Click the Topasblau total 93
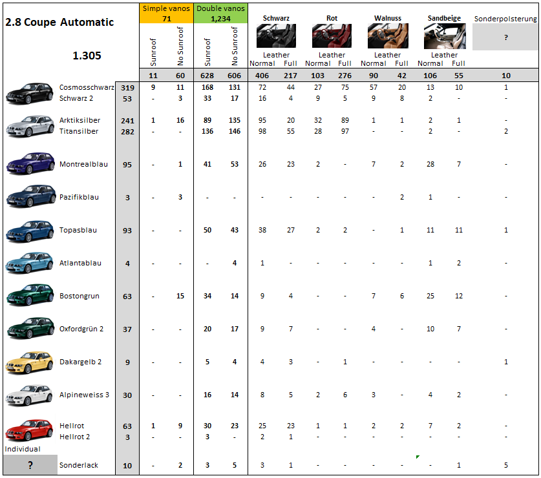Viewport: 541px width, 478px height. tap(127, 231)
